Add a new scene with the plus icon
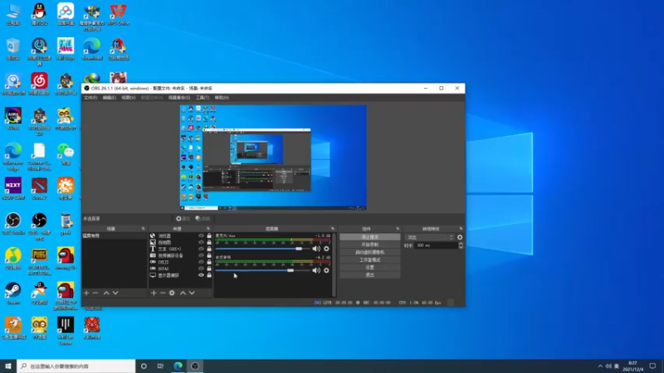 coord(86,293)
